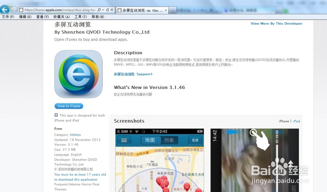Click the app title 多屏互动浏览 heading
This screenshot has height=192, width=327.
(73, 25)
